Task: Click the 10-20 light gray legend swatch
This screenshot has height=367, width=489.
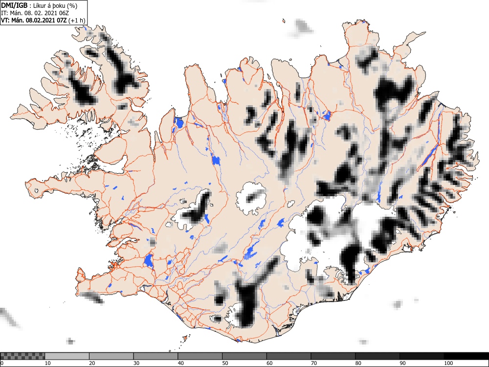Action: (x=67, y=356)
